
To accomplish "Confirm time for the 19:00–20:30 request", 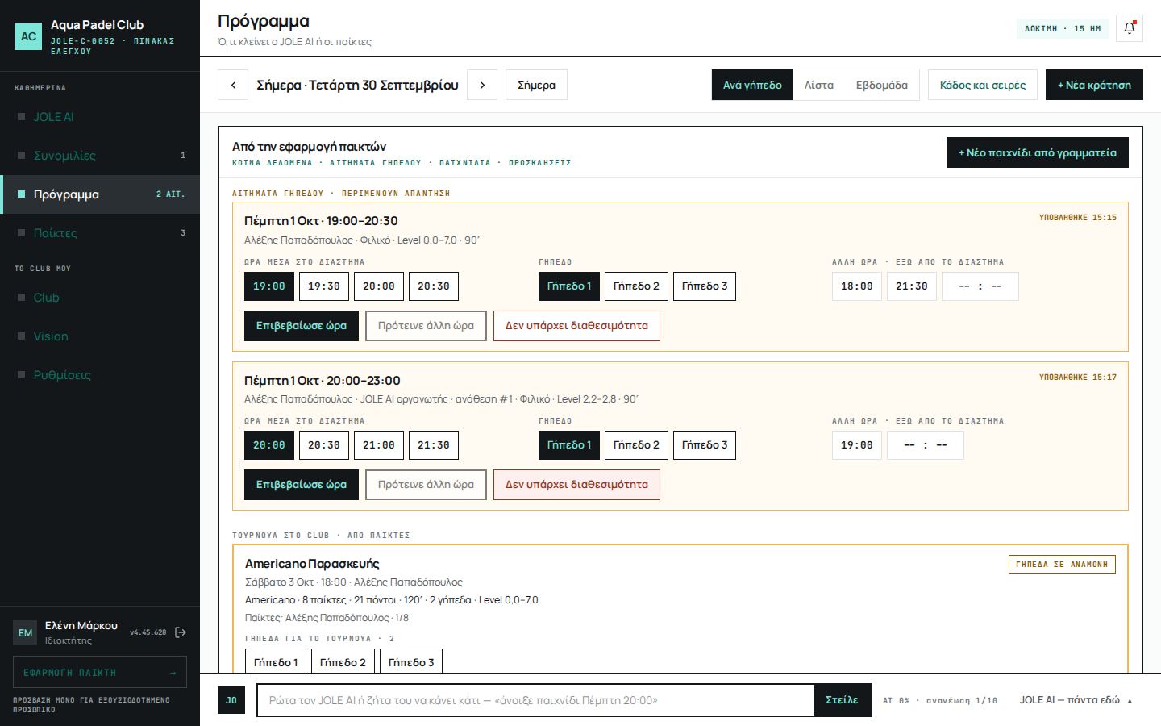I will (x=302, y=326).
